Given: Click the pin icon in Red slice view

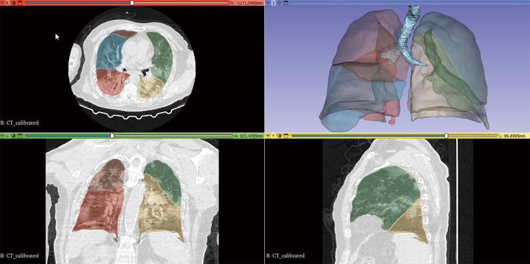Looking at the screenshot, I should pyautogui.click(x=2, y=3).
